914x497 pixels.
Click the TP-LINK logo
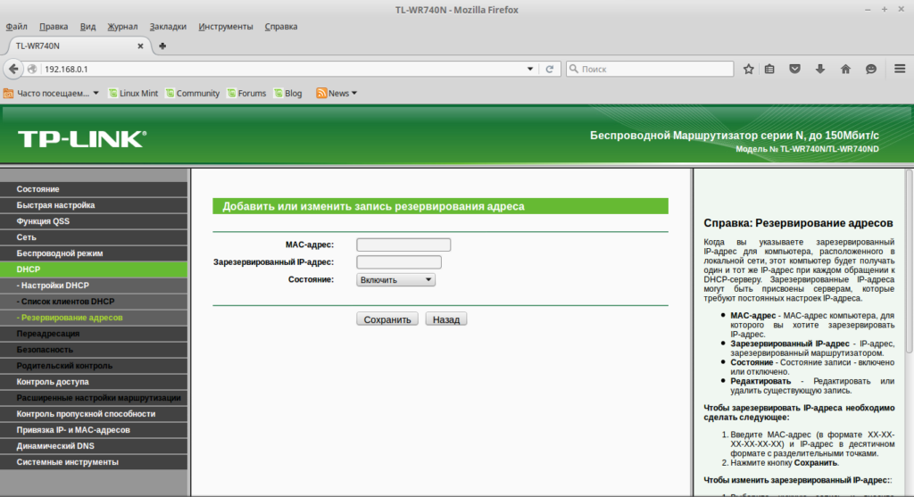tap(82, 138)
